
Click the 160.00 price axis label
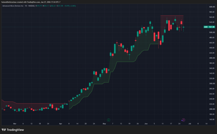212,119
